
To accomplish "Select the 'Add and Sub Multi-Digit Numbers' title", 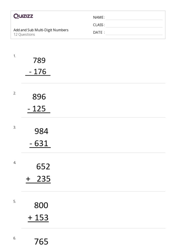I will point(41,30).
